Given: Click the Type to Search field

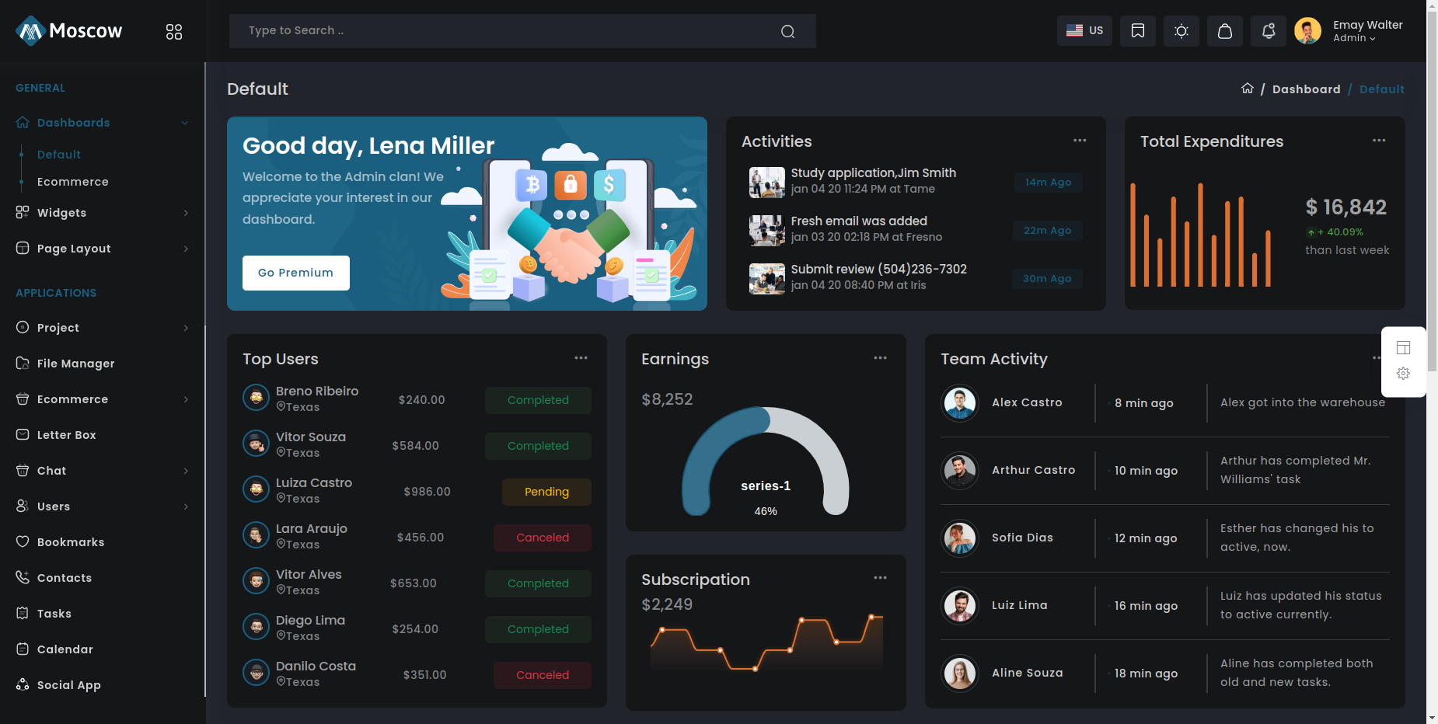Looking at the screenshot, I should tap(505, 31).
